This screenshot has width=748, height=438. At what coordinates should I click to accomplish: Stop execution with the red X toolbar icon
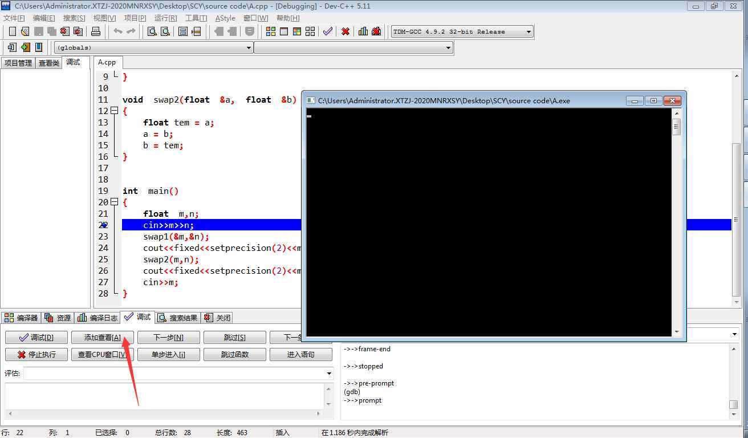pos(345,31)
